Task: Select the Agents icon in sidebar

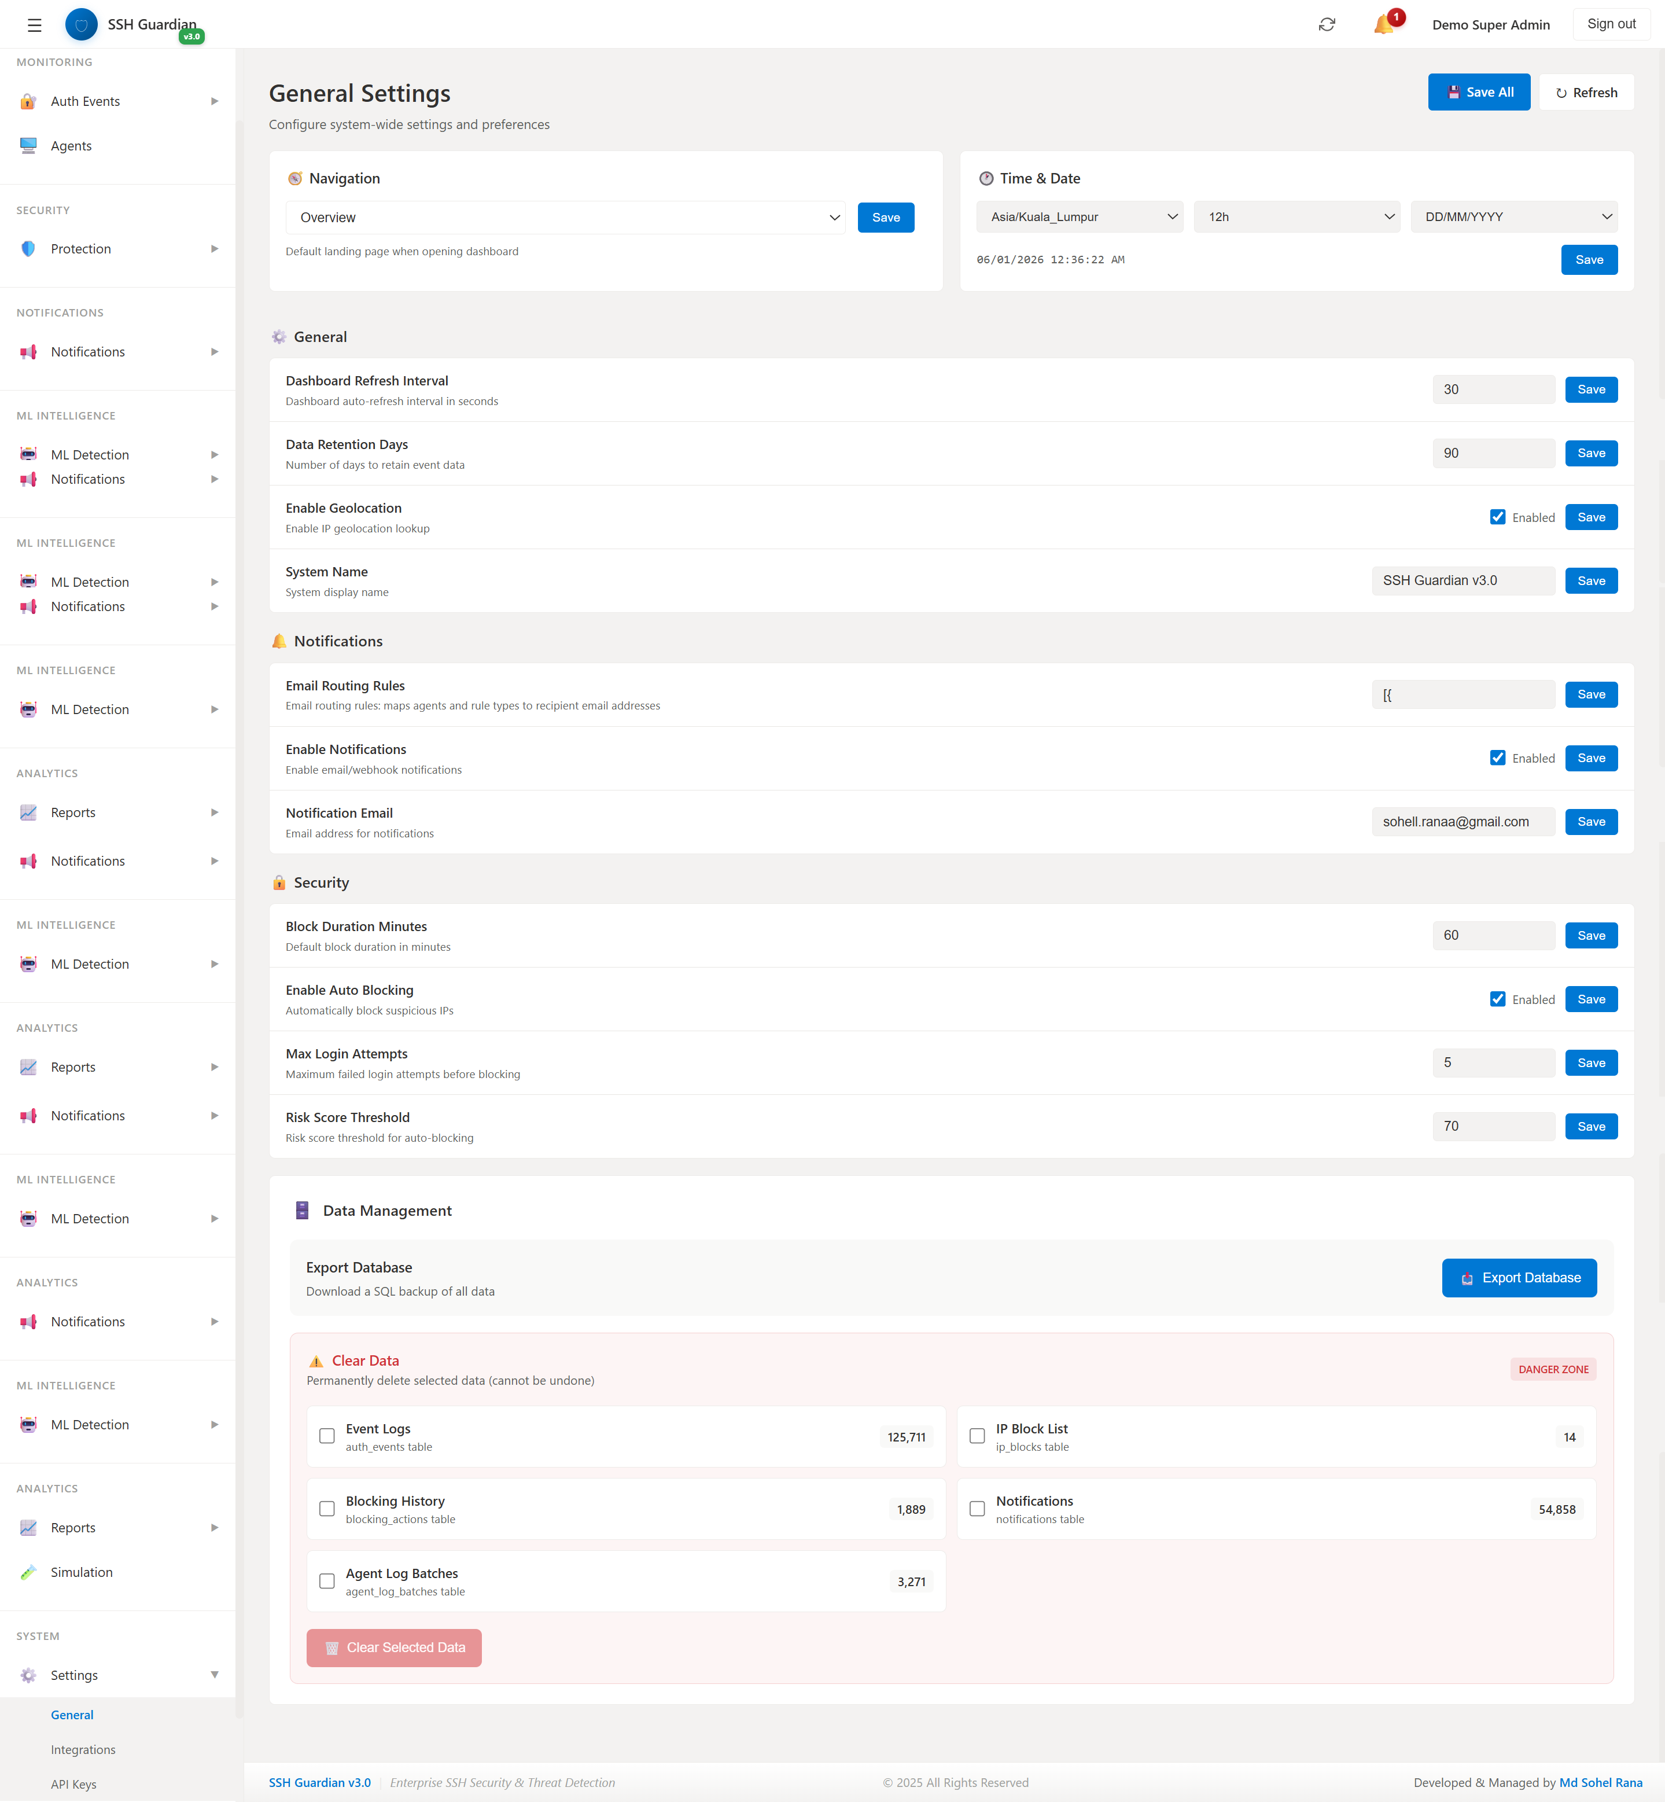Action: coord(28,145)
